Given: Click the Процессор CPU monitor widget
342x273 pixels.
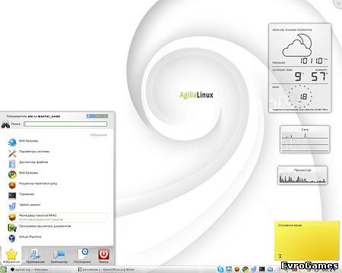Looking at the screenshot, I should (302, 175).
